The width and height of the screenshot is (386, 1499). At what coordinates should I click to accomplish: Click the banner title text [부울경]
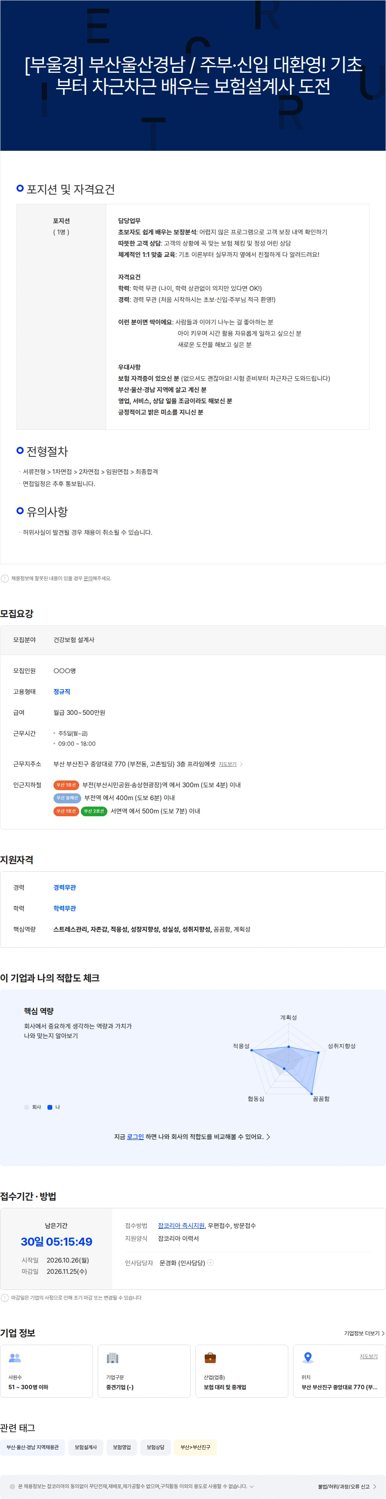193,75
